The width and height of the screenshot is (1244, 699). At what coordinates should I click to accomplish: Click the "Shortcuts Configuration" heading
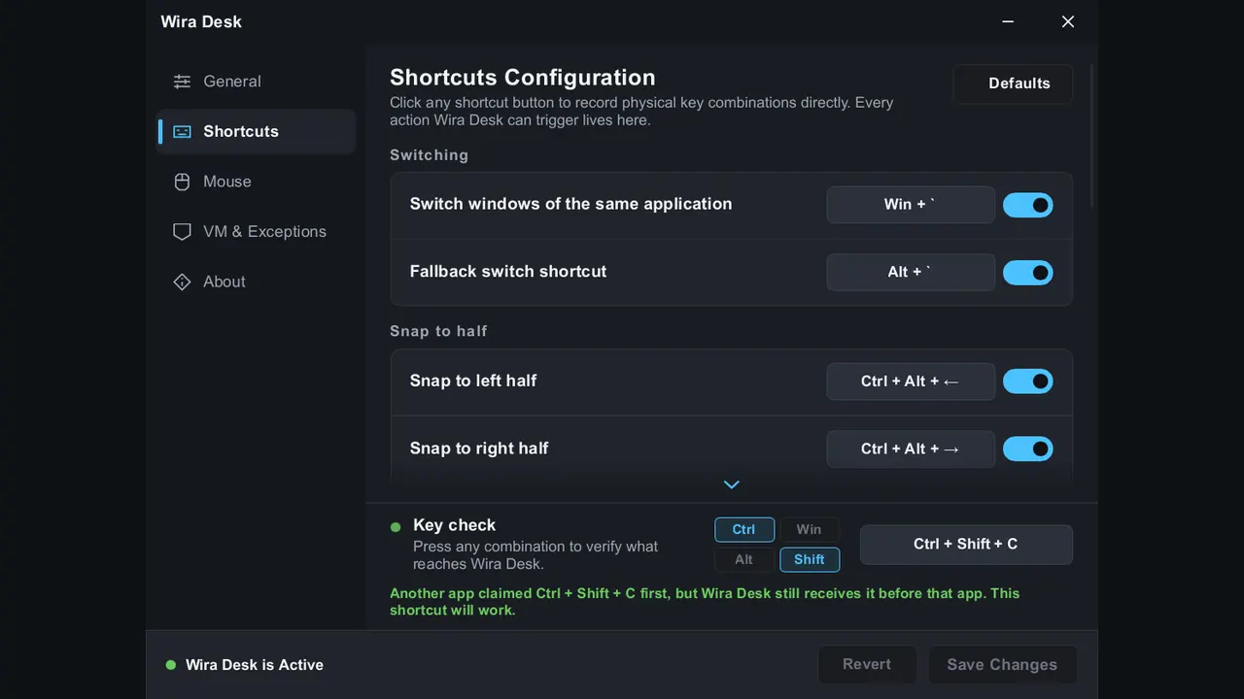pos(523,78)
